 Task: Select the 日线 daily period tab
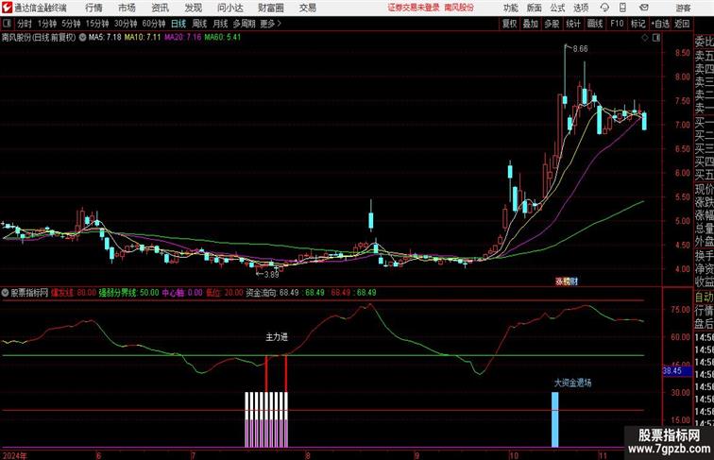[178, 24]
